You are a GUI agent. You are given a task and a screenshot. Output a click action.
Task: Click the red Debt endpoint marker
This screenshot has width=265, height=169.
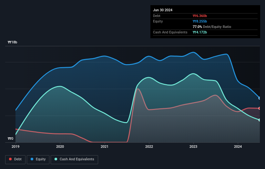[260, 108]
